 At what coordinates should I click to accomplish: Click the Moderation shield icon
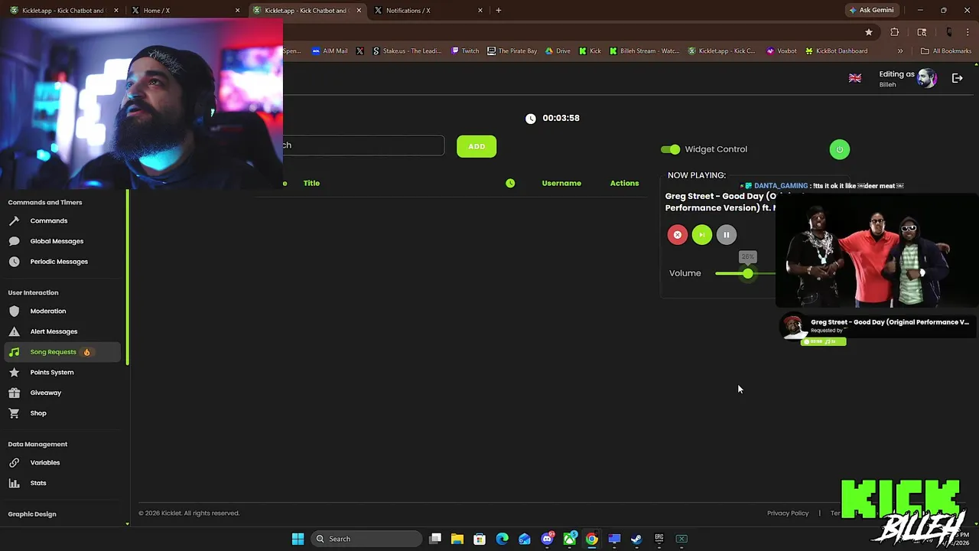(x=14, y=311)
